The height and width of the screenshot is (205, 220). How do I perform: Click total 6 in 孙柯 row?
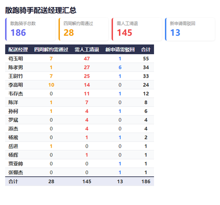146,111
